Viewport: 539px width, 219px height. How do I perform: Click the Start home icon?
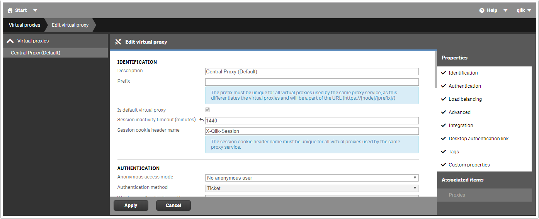click(10, 10)
